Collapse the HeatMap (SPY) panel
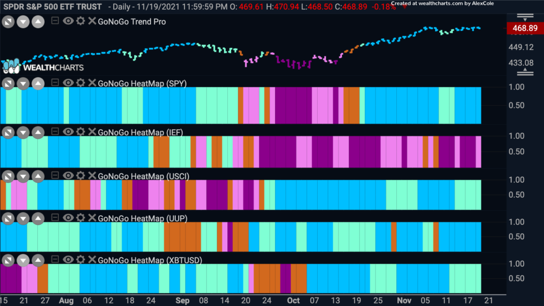This screenshot has width=544, height=306. (55, 82)
